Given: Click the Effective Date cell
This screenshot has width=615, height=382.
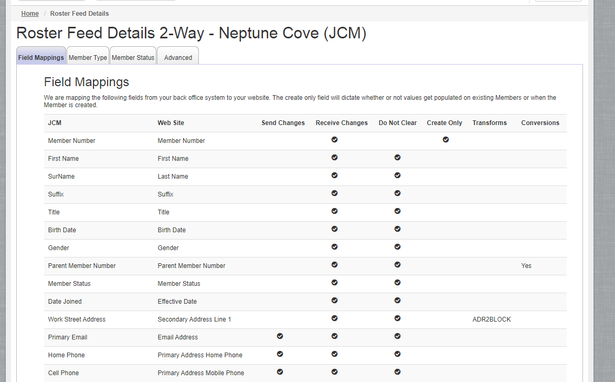Looking at the screenshot, I should point(177,302).
